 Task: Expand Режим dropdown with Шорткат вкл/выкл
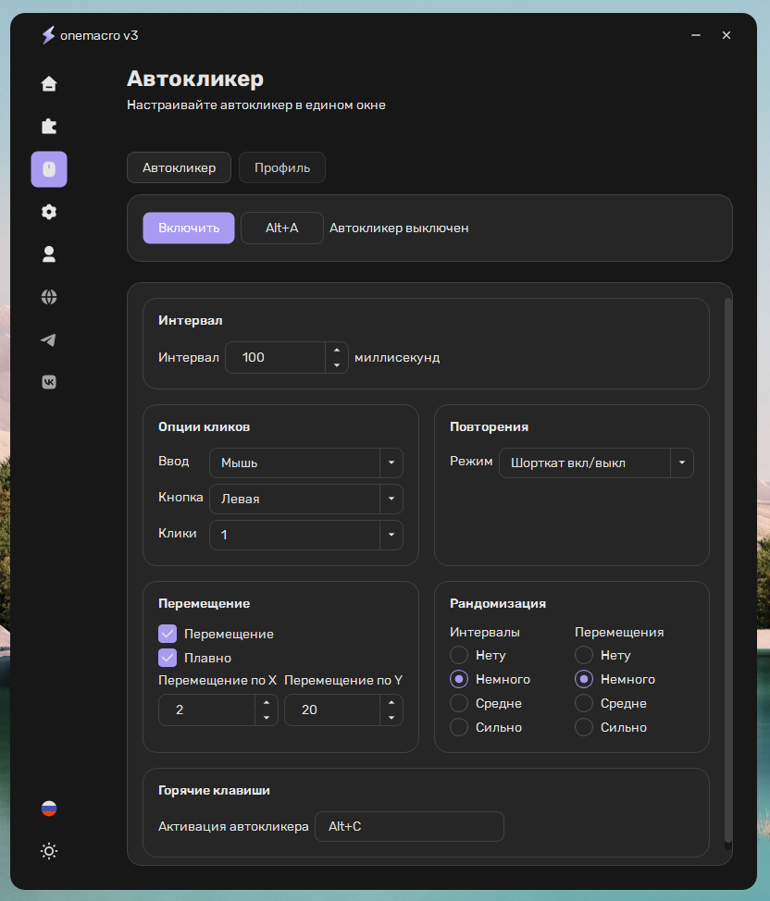coord(596,463)
